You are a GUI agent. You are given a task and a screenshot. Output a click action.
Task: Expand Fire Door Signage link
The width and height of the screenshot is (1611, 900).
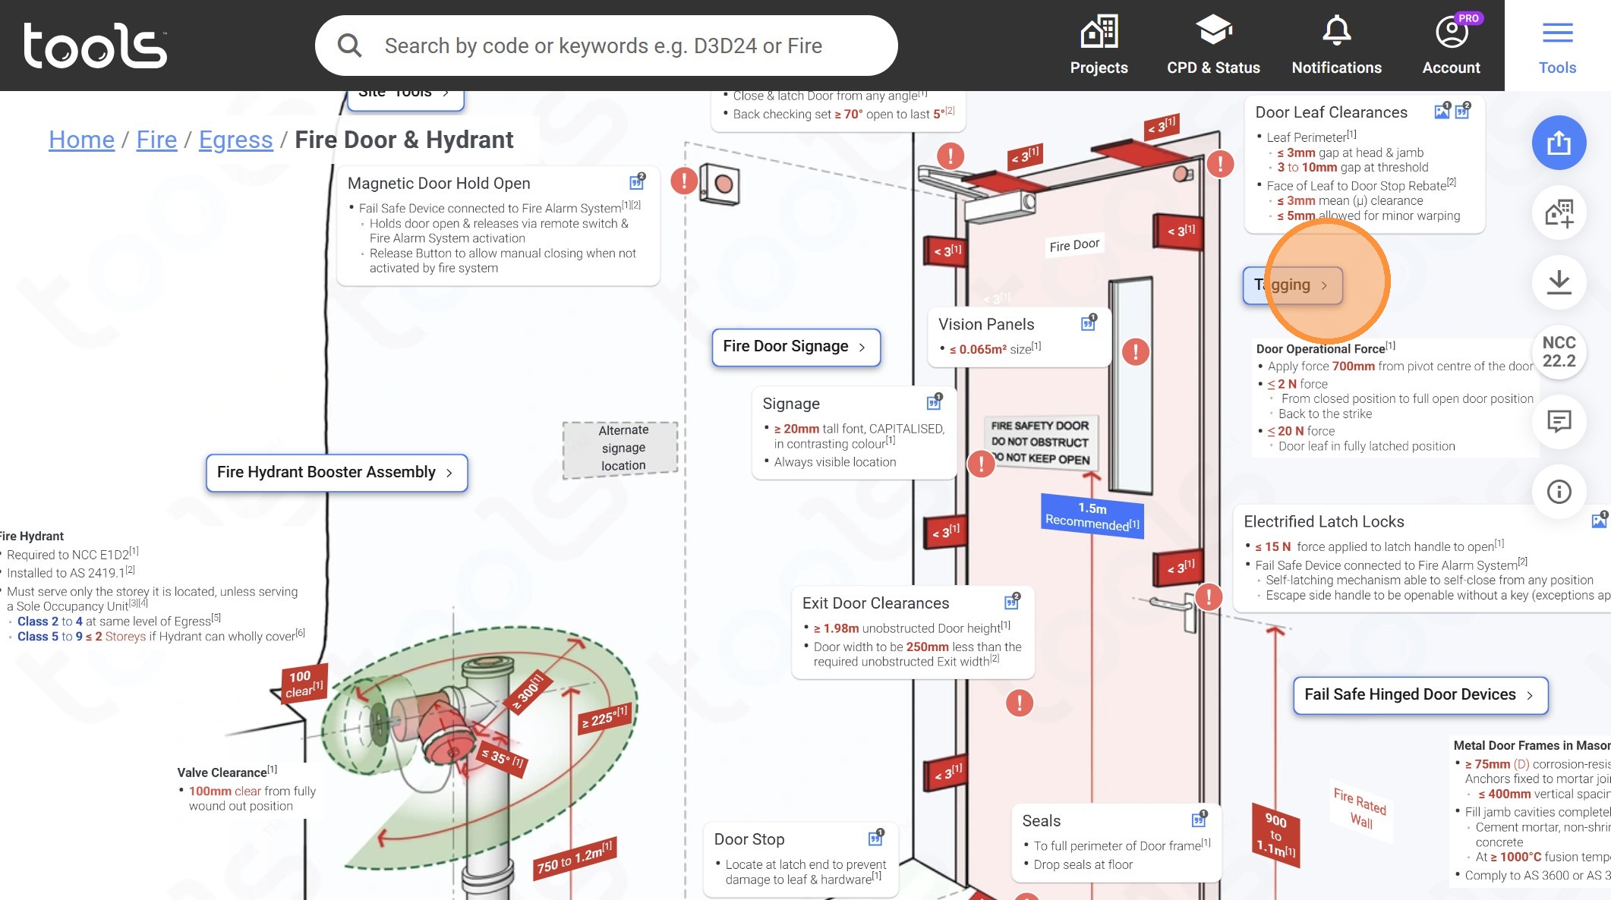pyautogui.click(x=796, y=347)
